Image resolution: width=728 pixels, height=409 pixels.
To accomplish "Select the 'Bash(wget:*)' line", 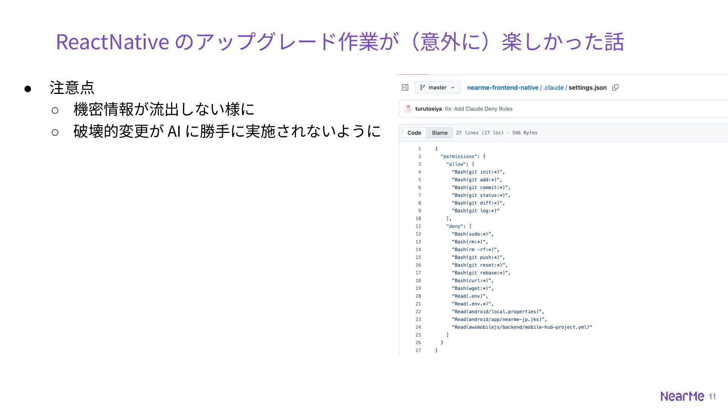I will point(472,288).
